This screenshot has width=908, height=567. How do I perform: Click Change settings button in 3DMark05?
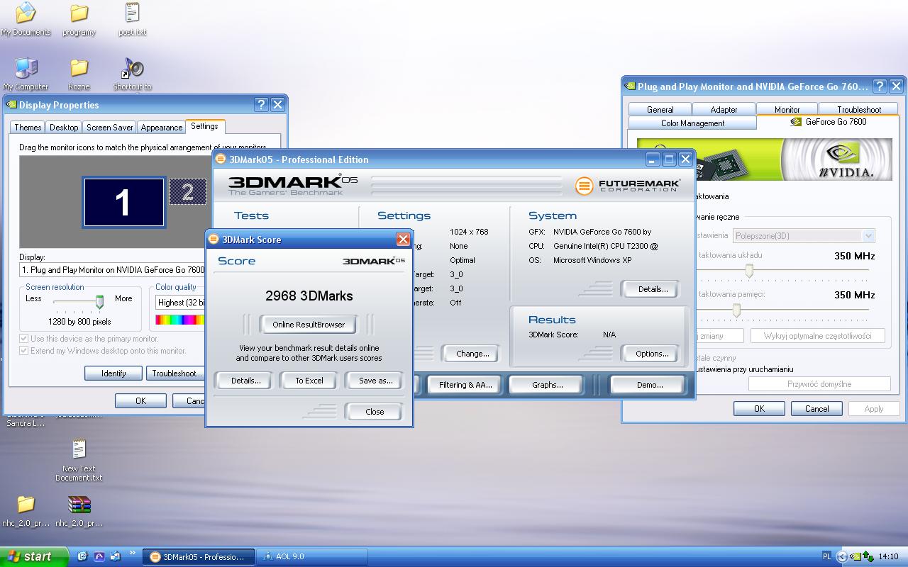[472, 354]
